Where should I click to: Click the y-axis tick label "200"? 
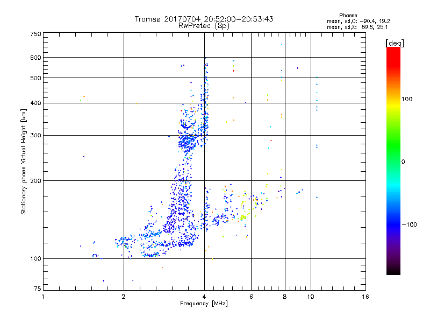36,181
